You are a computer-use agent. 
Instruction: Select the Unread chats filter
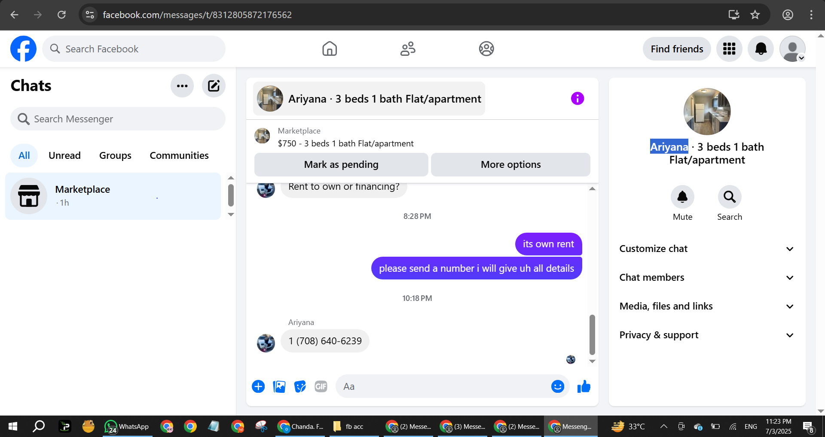tap(64, 155)
